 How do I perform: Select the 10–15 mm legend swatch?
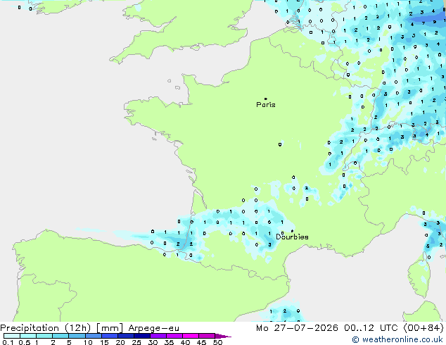pos(93,336)
